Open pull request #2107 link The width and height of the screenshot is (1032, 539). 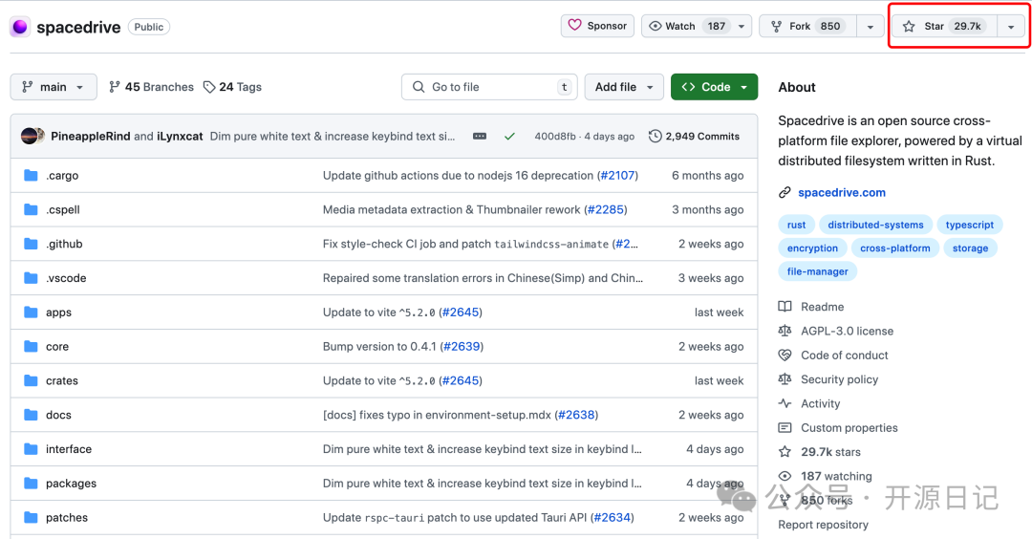point(617,175)
